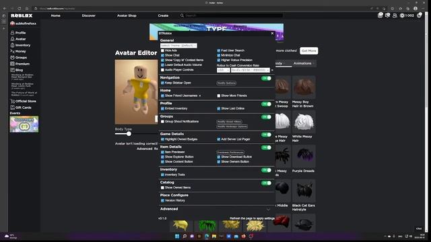The width and height of the screenshot is (431, 242).
Task: Select the Purple Dreads hair thumbnail
Action: [x=304, y=157]
